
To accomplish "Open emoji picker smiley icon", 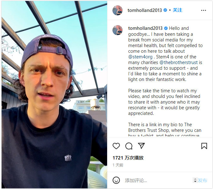I will tap(116, 180).
